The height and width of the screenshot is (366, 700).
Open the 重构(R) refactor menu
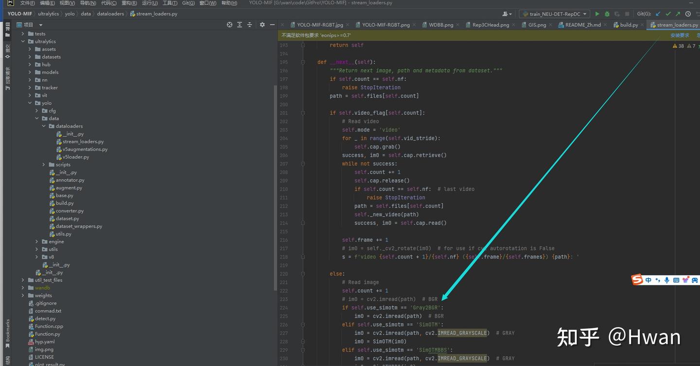point(129,3)
